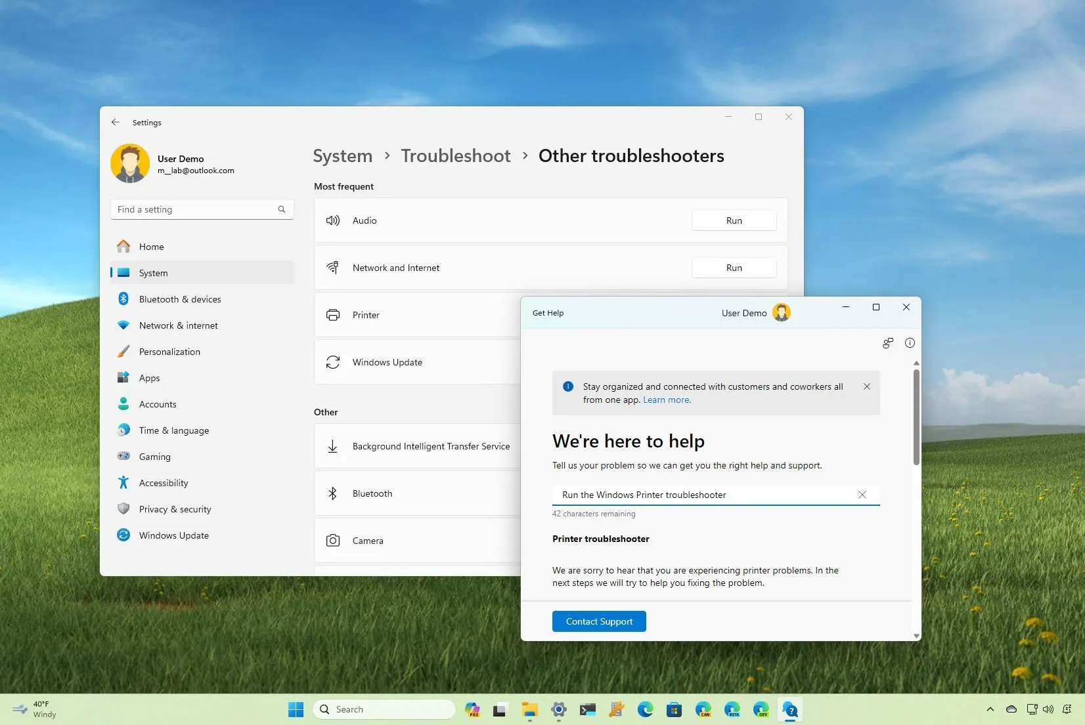Image resolution: width=1085 pixels, height=725 pixels.
Task: Open Microsoft Edge stable from taskbar
Action: [x=646, y=709]
